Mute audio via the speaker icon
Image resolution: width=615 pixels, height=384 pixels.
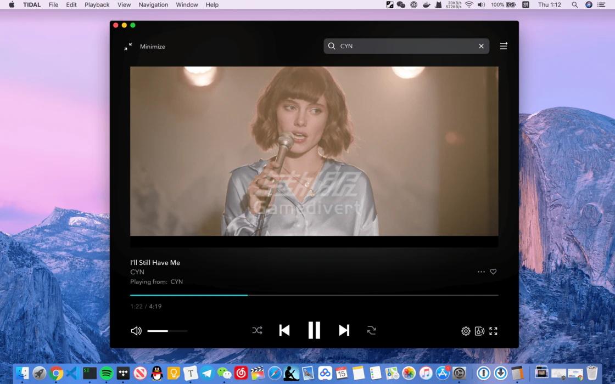tap(136, 331)
